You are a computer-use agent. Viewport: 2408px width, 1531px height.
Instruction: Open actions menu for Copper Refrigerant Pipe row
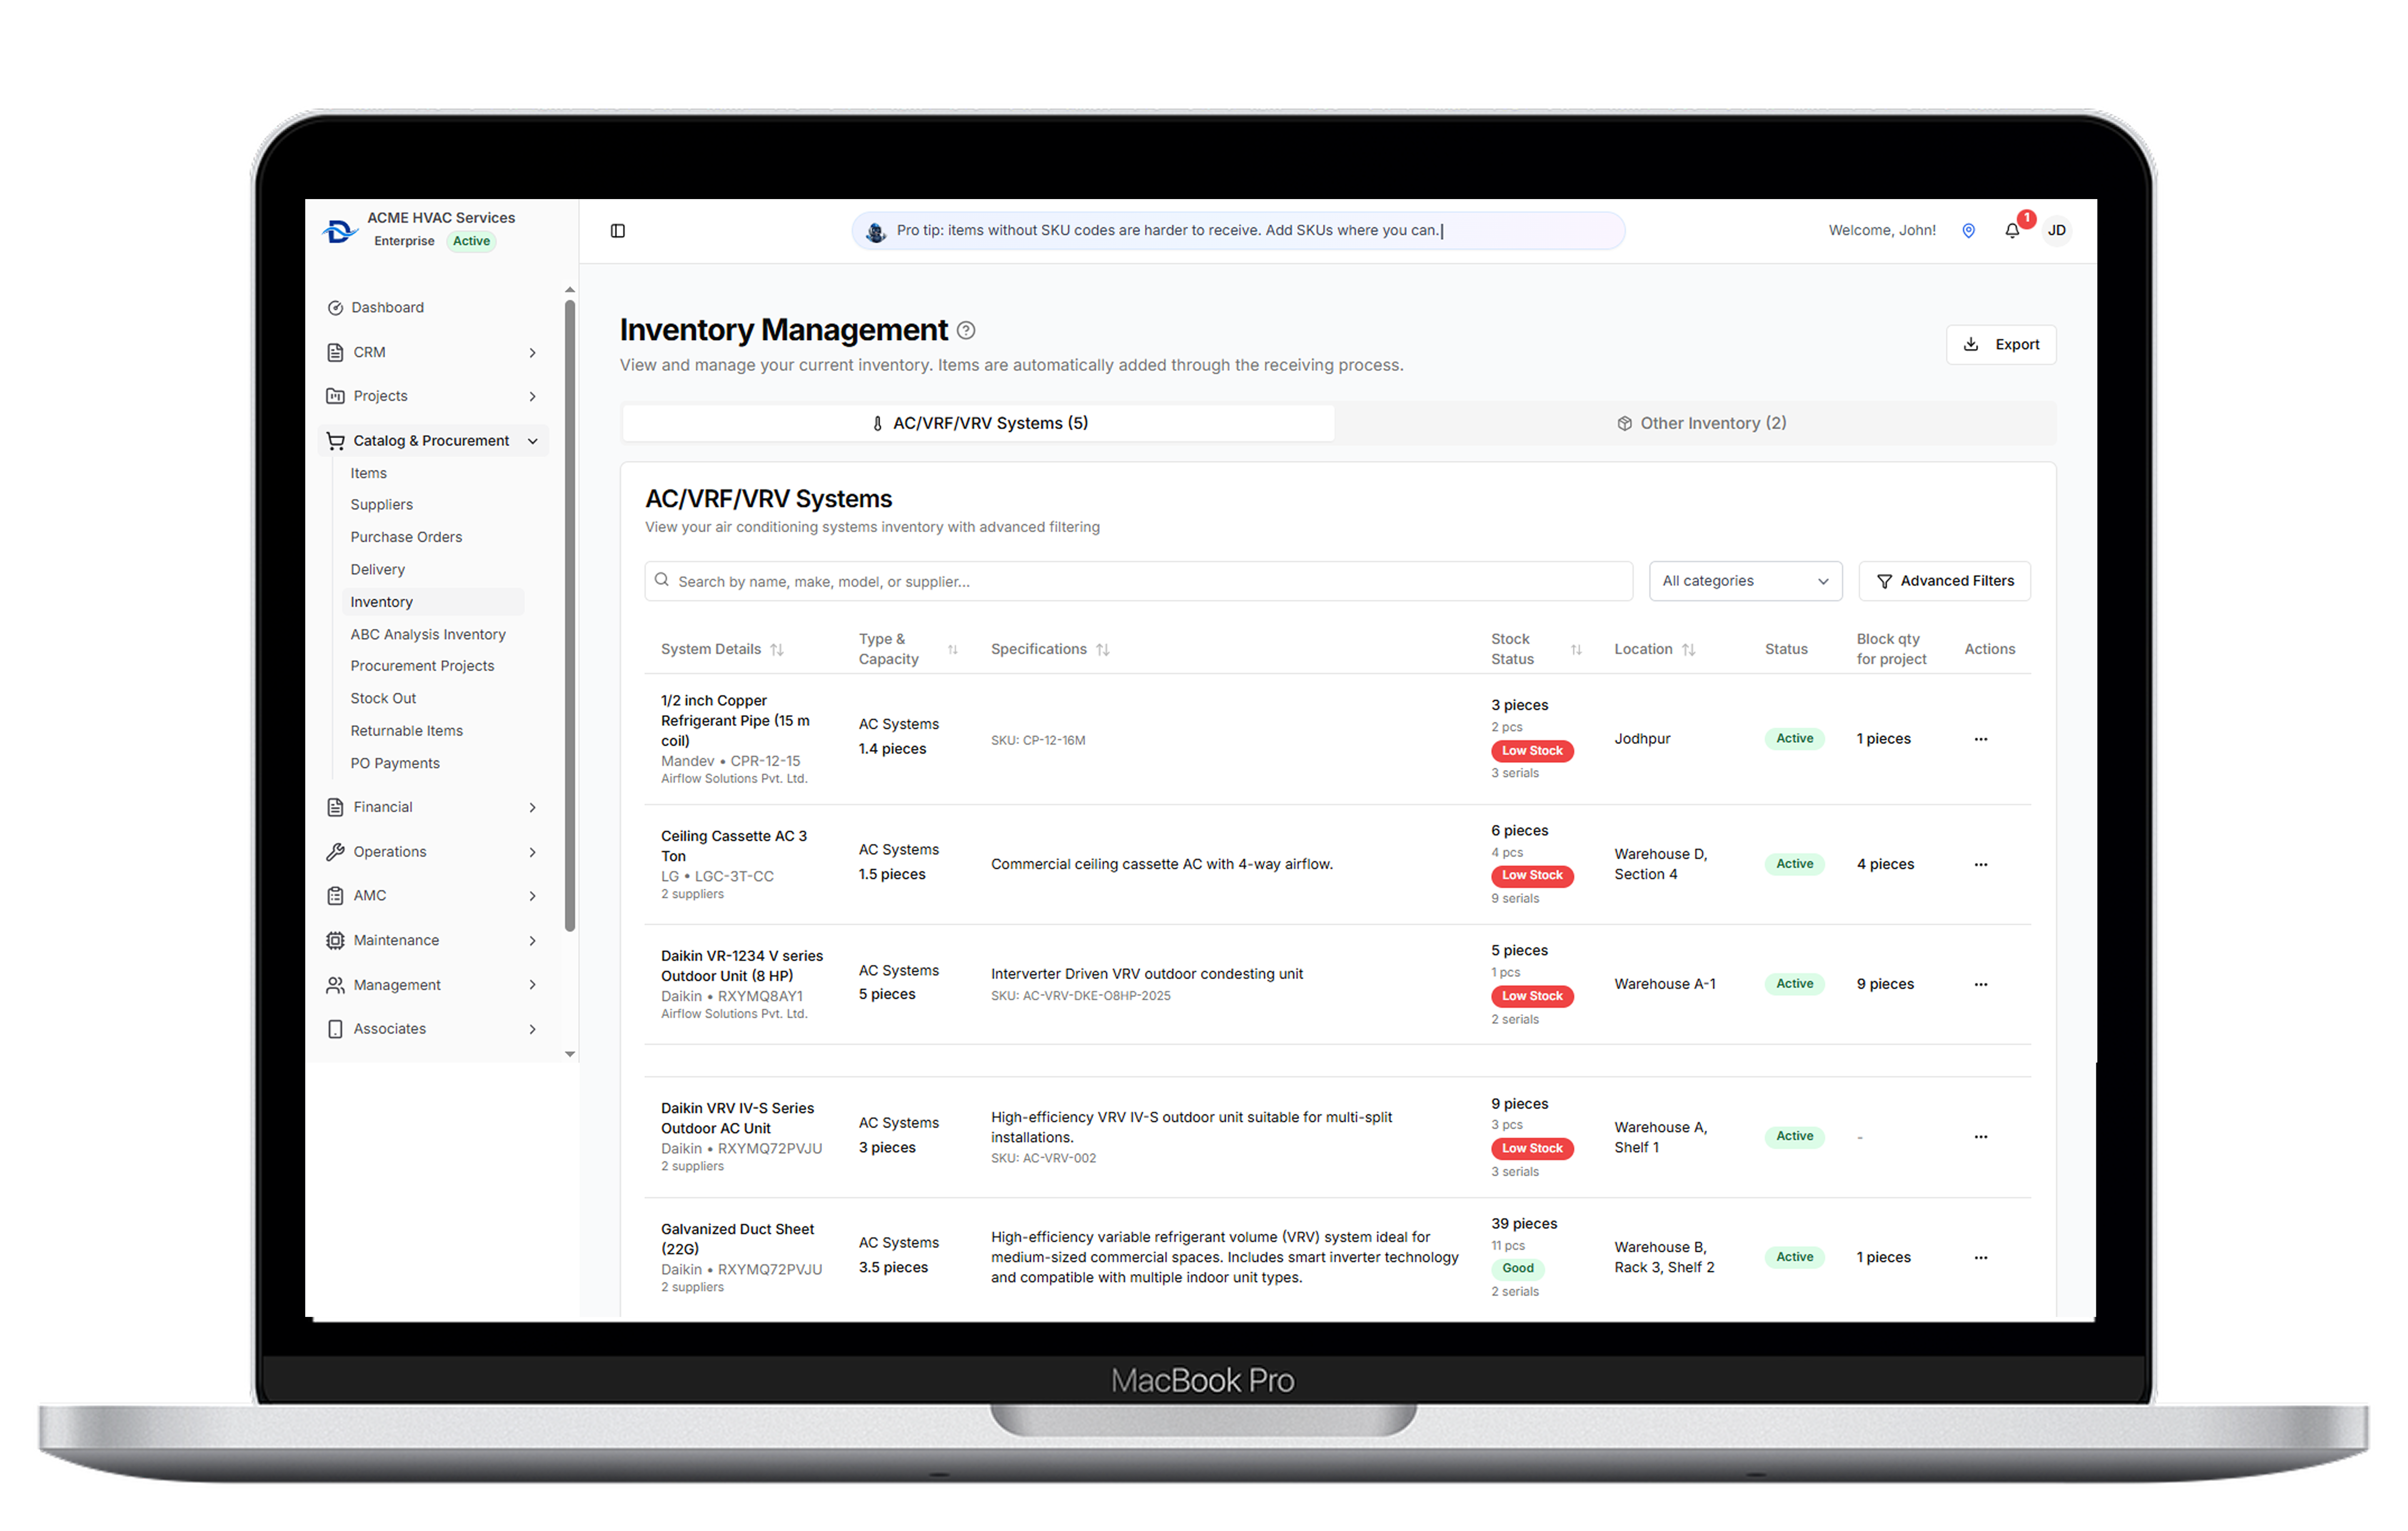point(1981,739)
